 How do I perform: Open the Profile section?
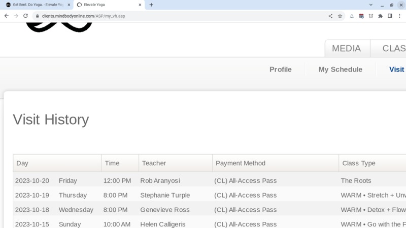(x=281, y=69)
